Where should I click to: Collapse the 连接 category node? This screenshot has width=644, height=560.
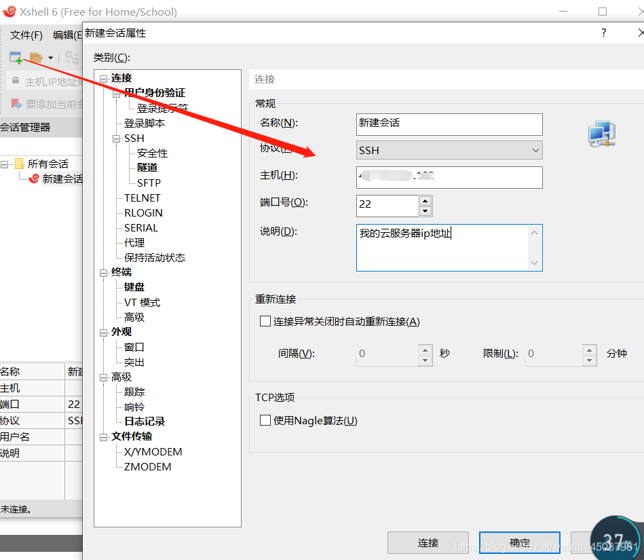104,79
